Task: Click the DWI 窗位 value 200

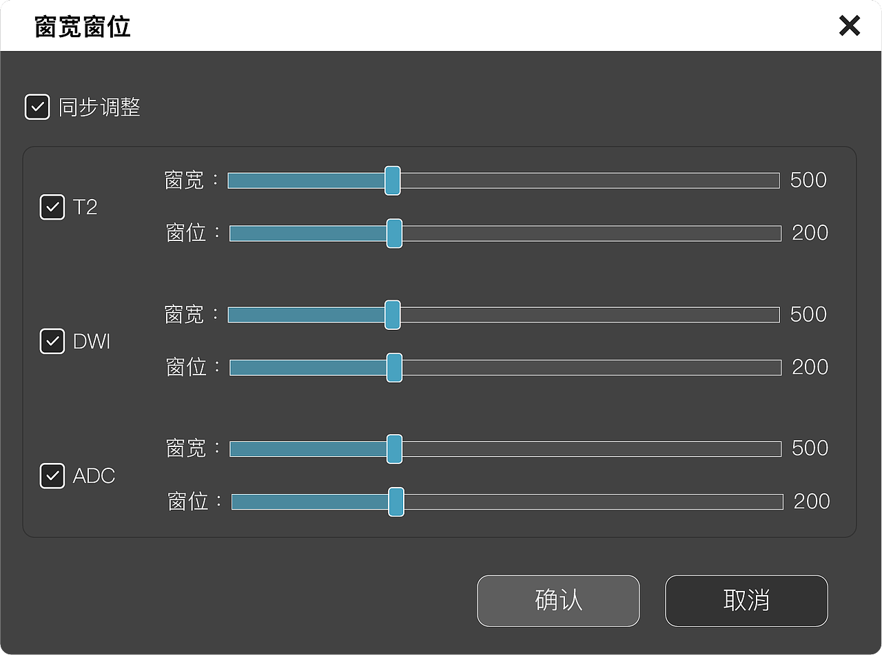Action: pos(810,368)
